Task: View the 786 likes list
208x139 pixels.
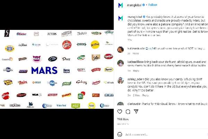Action: tap(123, 119)
